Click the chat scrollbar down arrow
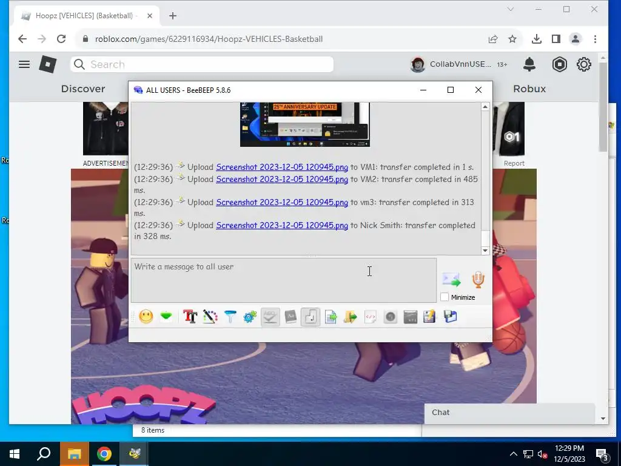This screenshot has width=621, height=466. coord(485,251)
